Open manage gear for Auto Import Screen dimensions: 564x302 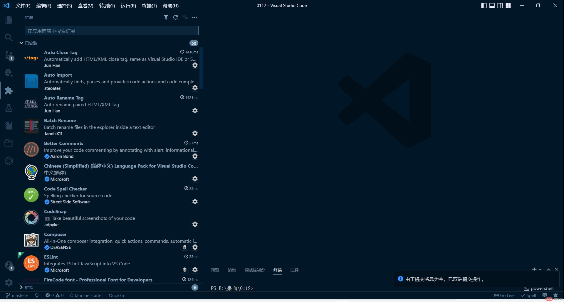coord(195,88)
